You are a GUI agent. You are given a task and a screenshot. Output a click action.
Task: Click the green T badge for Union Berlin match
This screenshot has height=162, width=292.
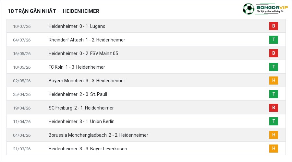(274, 121)
